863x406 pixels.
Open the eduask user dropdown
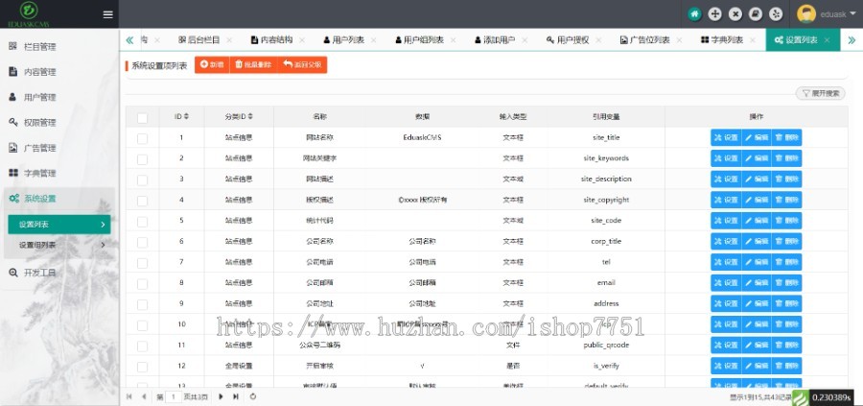tap(836, 14)
